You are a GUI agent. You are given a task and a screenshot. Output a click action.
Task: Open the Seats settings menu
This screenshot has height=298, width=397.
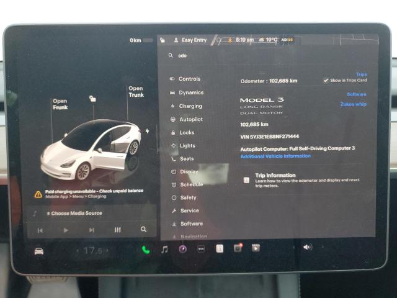coord(182,159)
